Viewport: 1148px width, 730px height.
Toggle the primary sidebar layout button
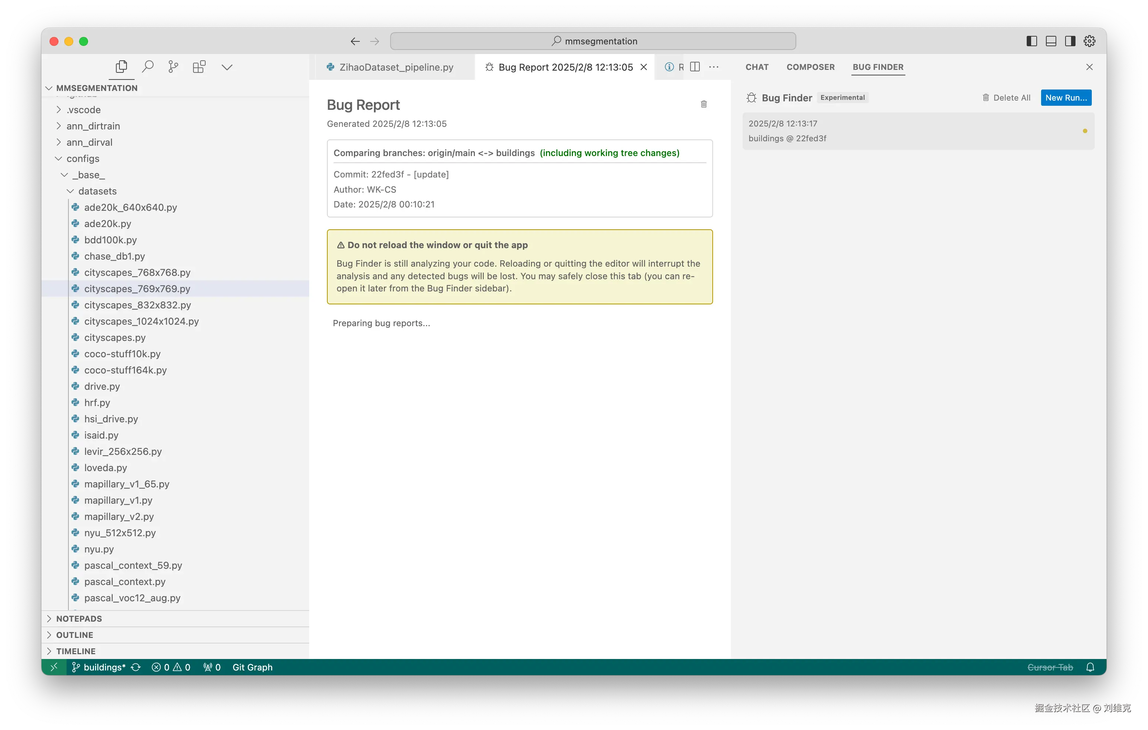1031,41
